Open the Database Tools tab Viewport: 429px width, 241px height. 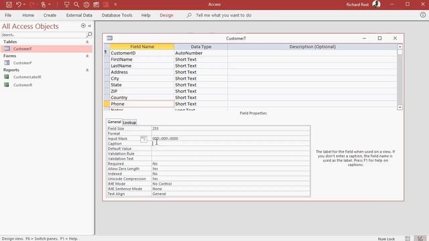coord(117,15)
